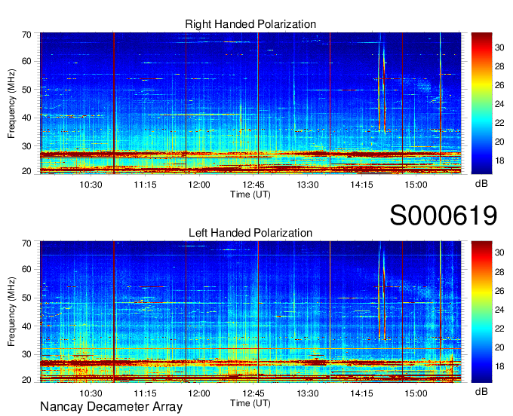Screen dimensions: 513x416
Task: Click the 13:30 tick of the Left Handed plot
Action: [x=308, y=393]
